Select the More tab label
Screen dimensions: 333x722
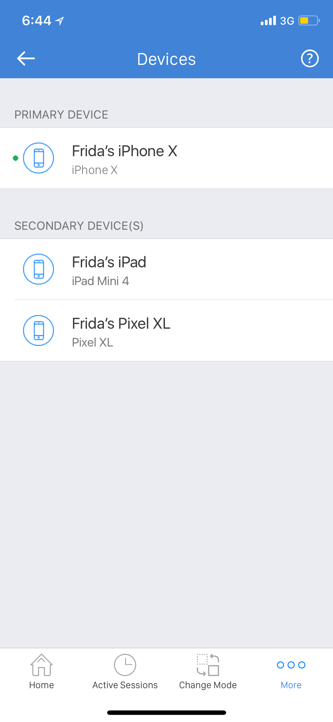click(291, 685)
